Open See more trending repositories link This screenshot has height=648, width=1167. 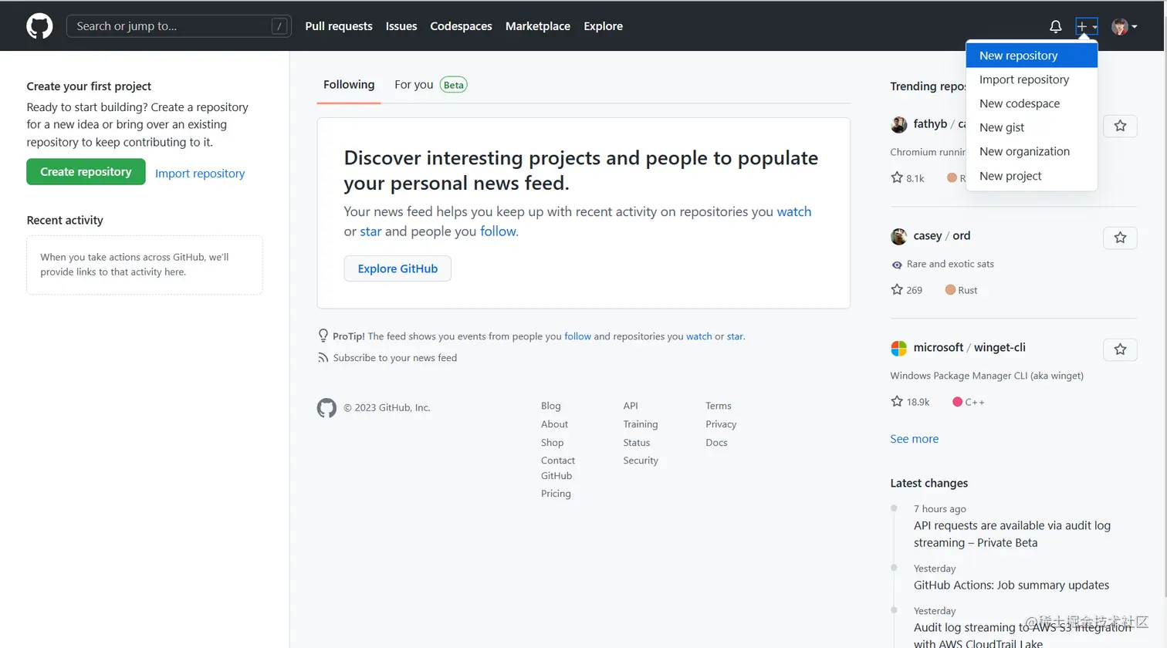click(x=914, y=439)
